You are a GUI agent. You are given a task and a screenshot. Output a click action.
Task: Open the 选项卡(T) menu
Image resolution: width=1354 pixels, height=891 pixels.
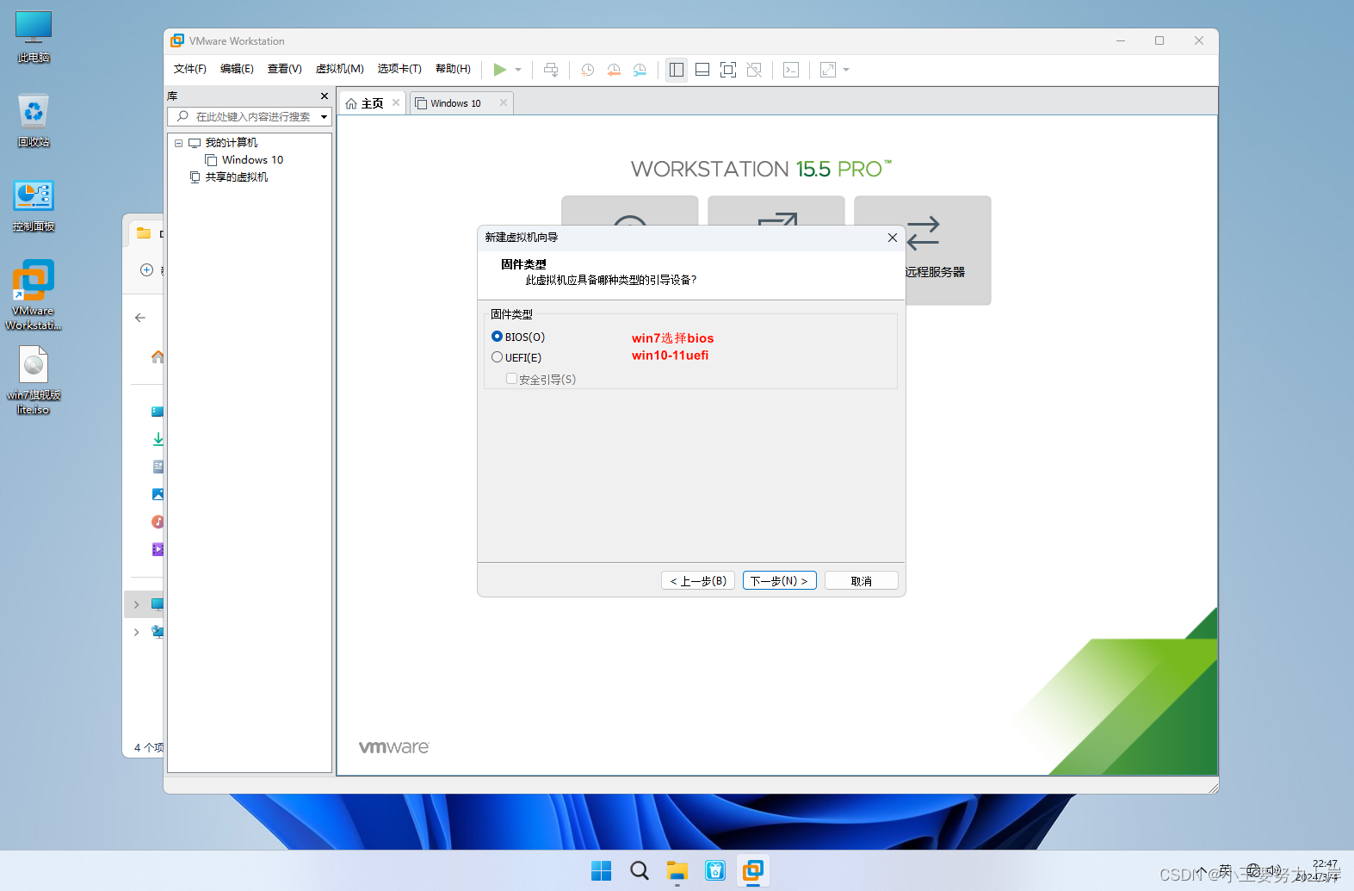[399, 69]
